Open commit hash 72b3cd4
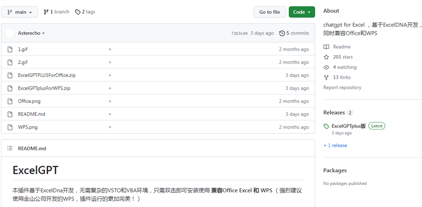This screenshot has height=207, width=422. tap(239, 33)
